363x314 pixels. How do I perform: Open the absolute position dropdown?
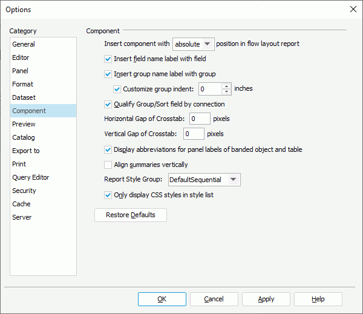pos(194,44)
